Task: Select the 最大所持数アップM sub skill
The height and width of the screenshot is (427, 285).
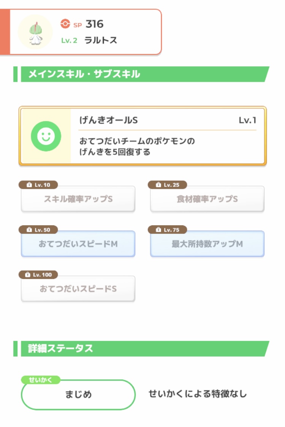Action: tap(207, 244)
